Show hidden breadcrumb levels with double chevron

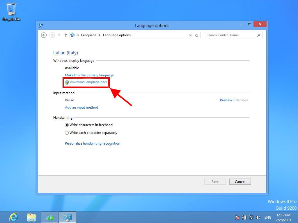click(x=78, y=35)
